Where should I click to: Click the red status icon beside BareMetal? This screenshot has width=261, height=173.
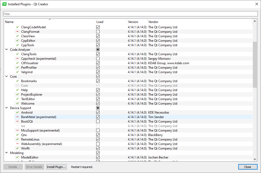point(17,117)
